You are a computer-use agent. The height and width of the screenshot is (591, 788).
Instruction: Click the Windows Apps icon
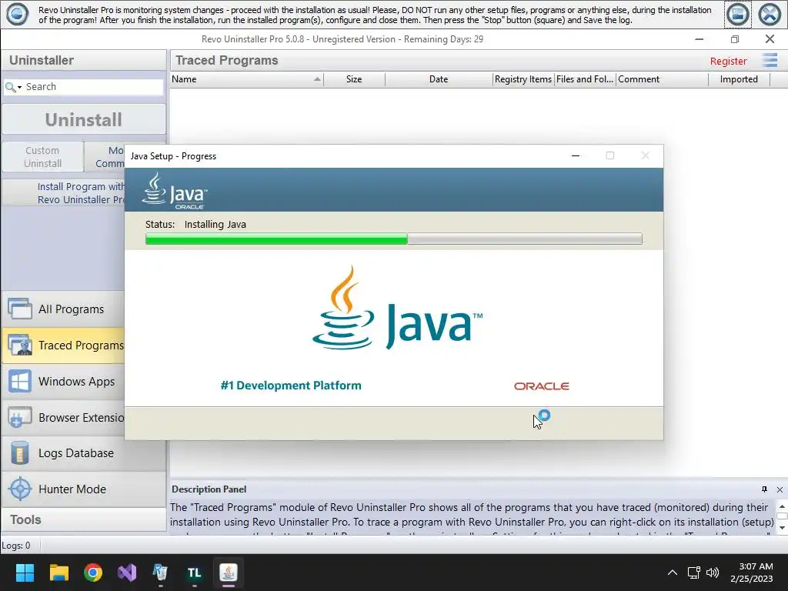20,382
